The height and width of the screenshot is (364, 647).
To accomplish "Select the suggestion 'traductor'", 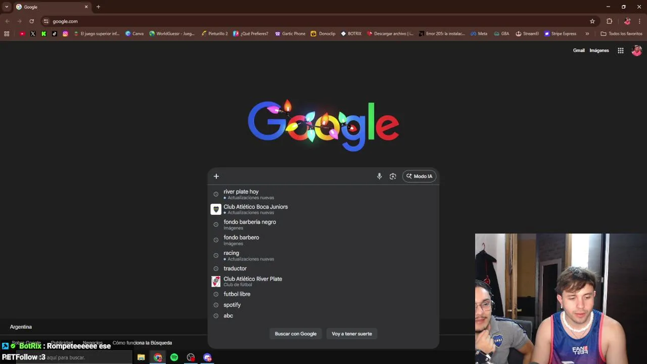I will (323, 268).
